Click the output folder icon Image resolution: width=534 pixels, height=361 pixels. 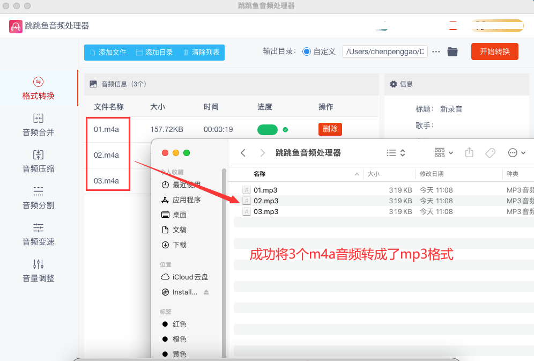tap(453, 51)
